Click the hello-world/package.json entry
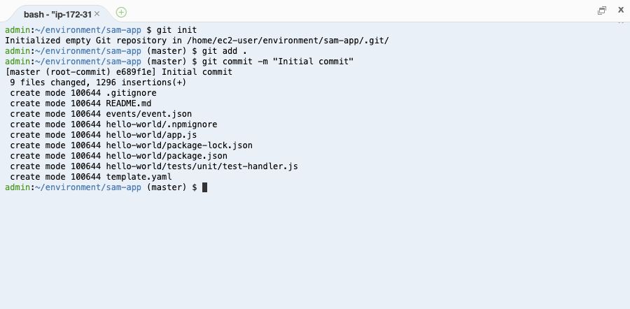The image size is (630, 309). click(x=167, y=156)
